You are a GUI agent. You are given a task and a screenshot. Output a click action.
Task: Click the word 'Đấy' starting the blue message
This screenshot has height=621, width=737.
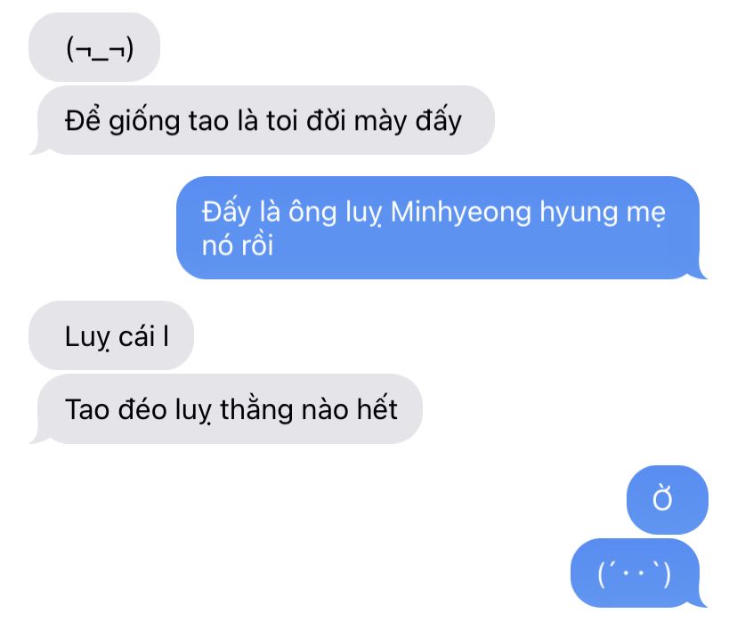click(227, 213)
